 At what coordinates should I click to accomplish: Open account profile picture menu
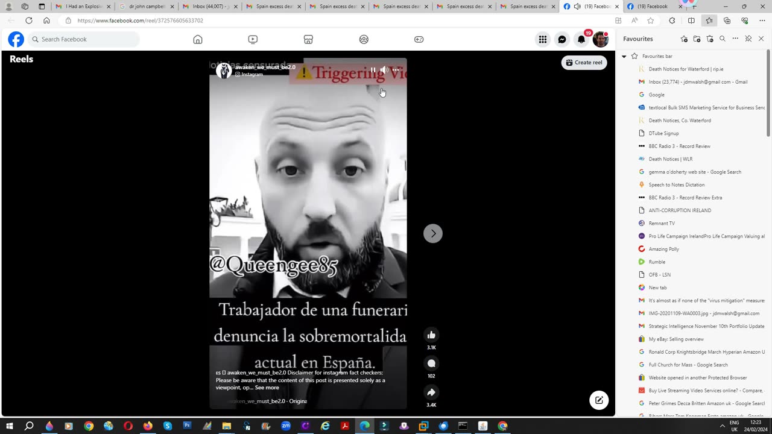[600, 39]
